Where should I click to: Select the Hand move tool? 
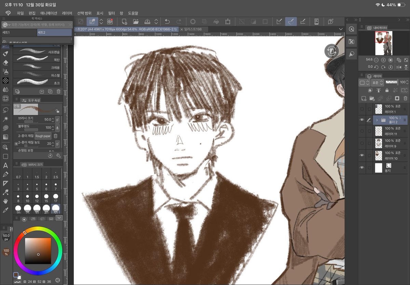[x=5, y=201]
